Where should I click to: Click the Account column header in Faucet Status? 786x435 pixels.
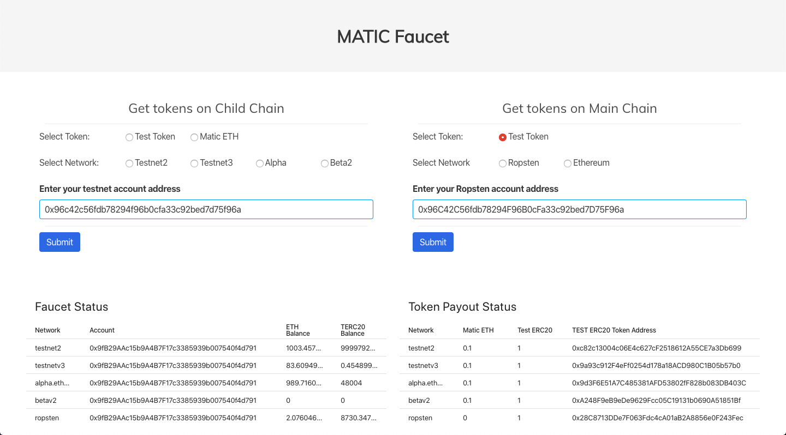coord(102,330)
